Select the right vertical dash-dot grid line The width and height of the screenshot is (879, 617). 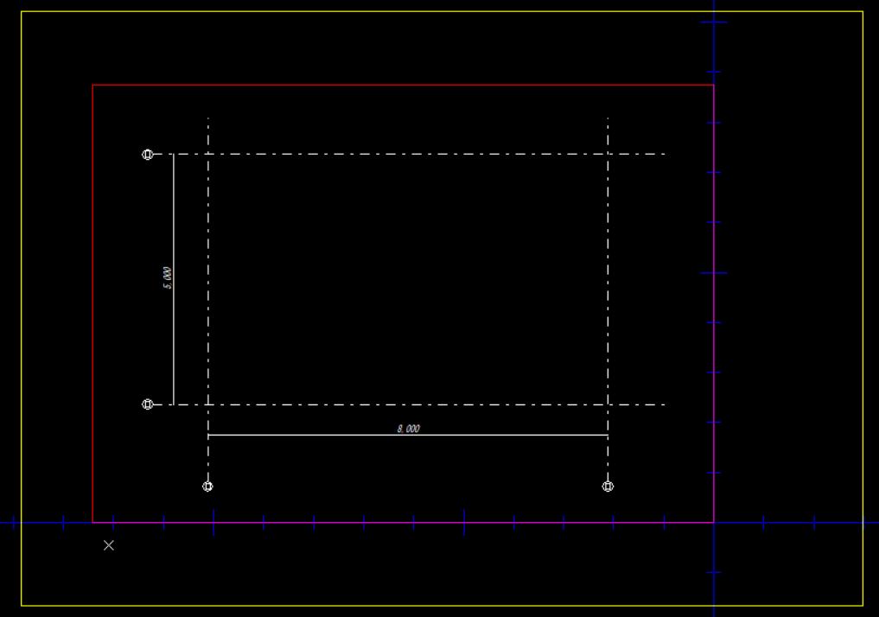(608, 277)
